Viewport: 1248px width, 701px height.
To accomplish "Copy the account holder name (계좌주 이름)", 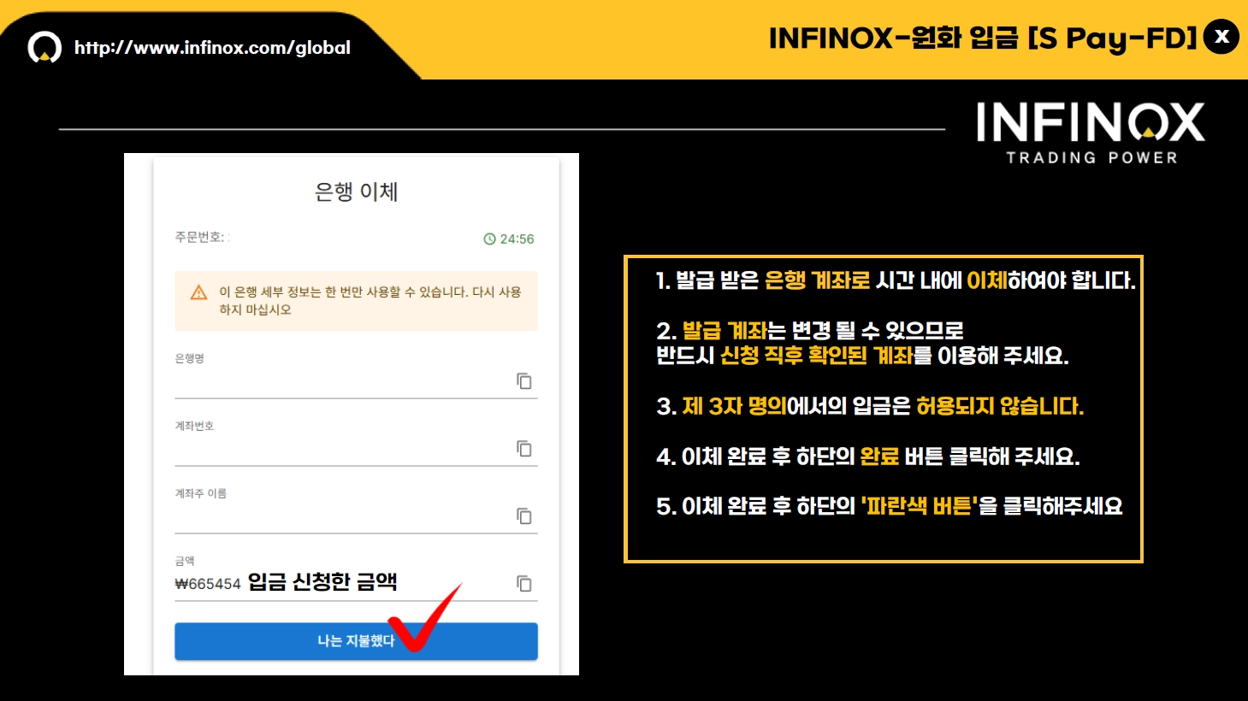I will 524,515.
